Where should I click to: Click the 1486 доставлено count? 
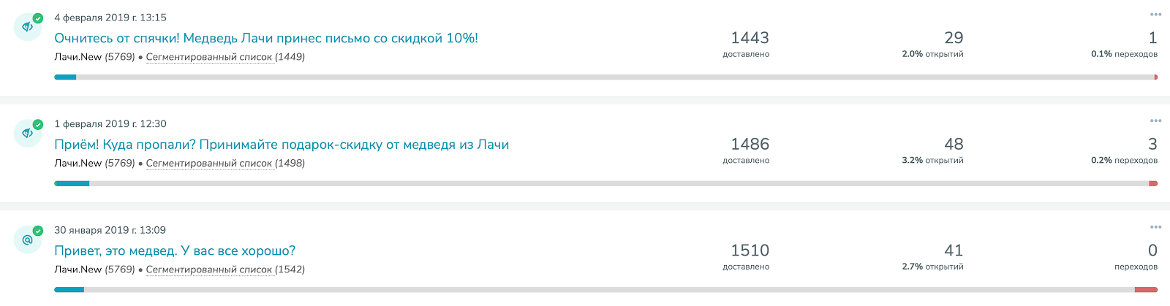click(750, 145)
